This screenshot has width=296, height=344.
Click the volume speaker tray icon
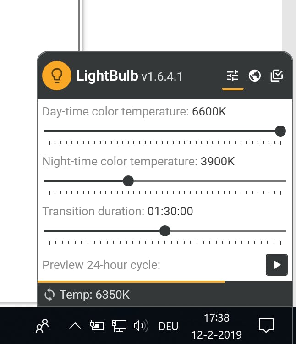click(141, 326)
